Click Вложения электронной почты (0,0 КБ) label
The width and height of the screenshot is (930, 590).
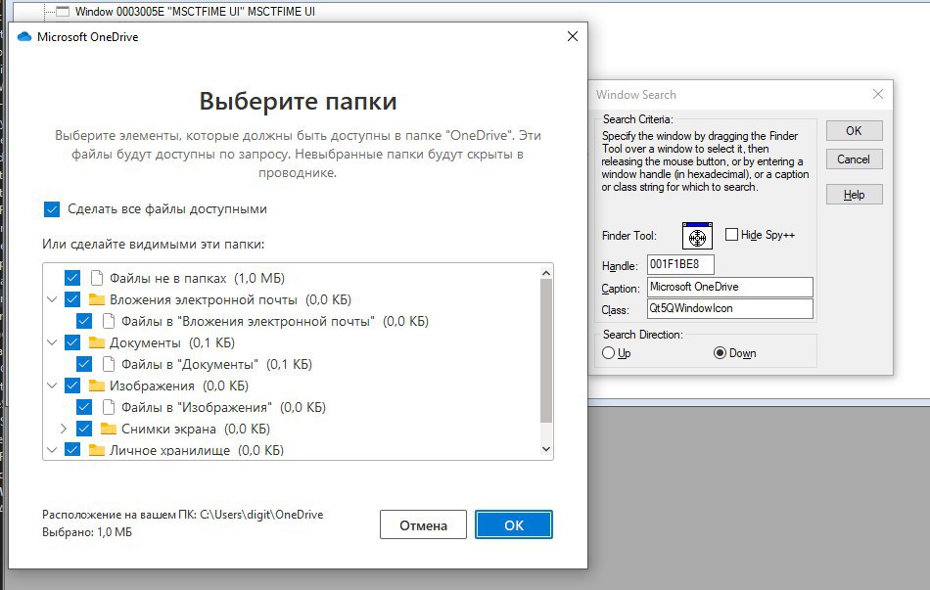(231, 300)
